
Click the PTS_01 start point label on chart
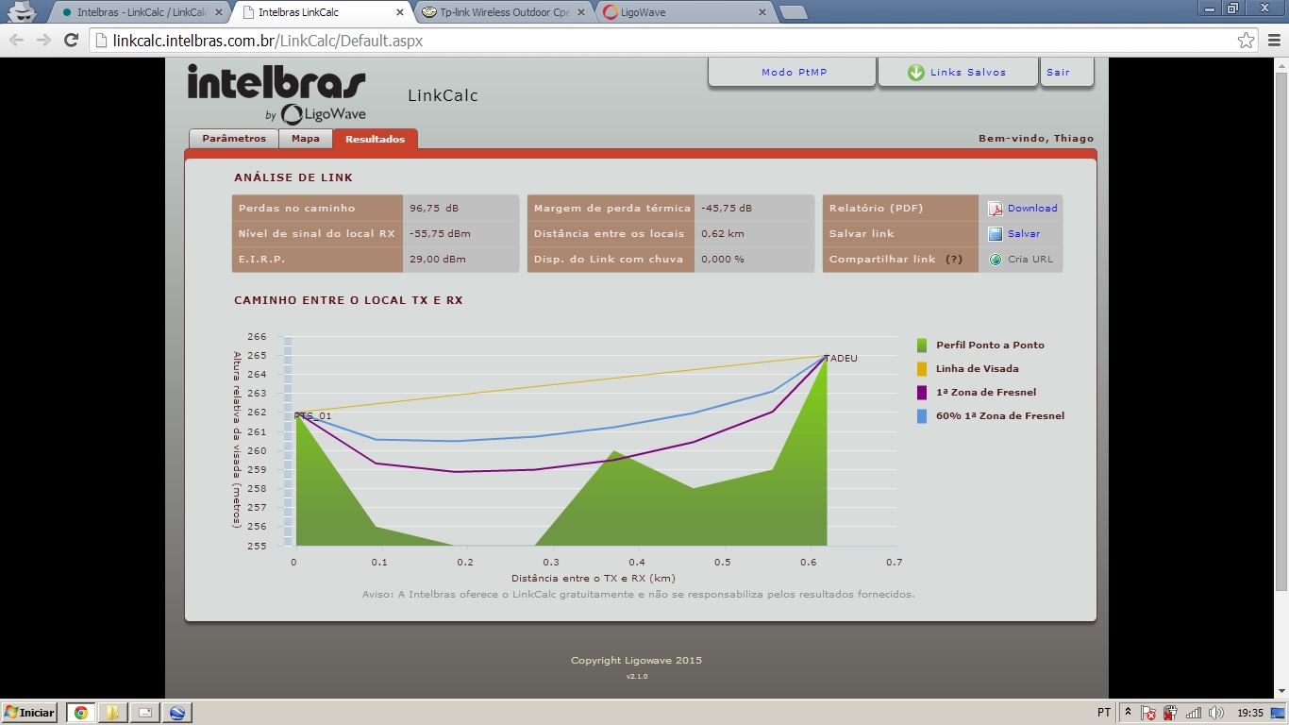[x=312, y=416]
